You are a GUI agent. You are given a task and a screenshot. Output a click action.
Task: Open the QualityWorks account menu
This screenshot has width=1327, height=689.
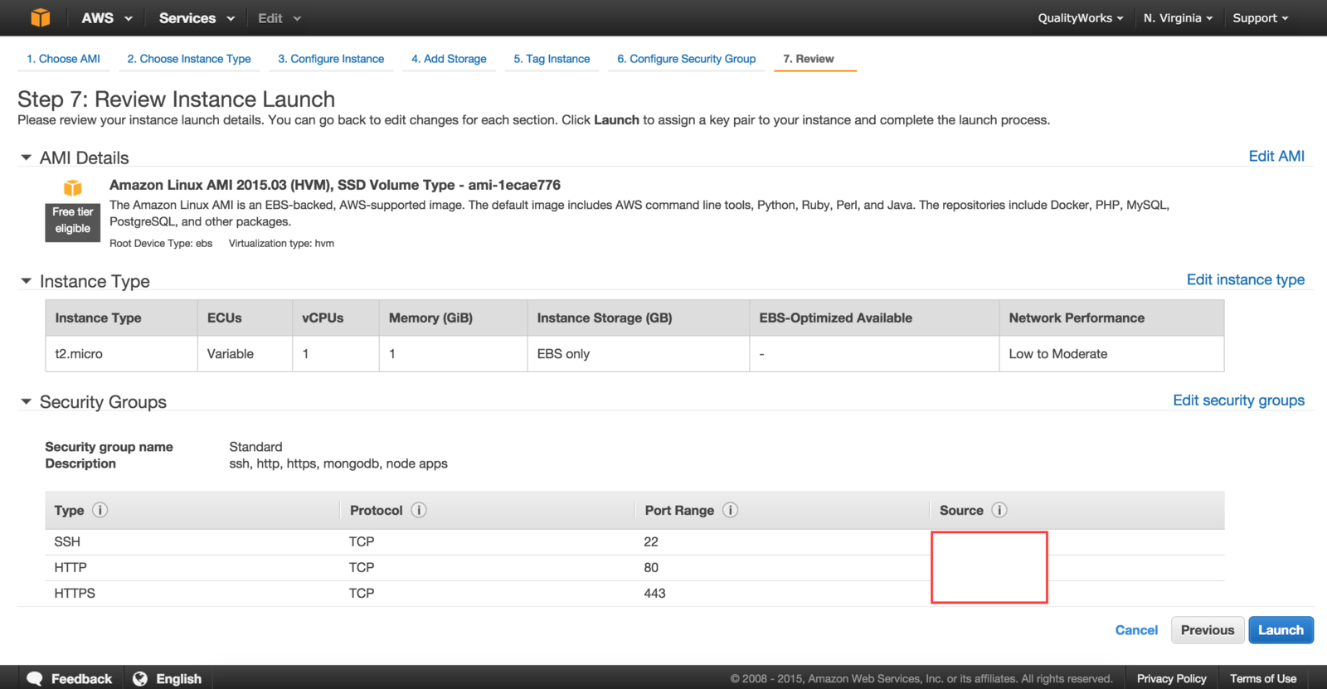tap(1081, 17)
